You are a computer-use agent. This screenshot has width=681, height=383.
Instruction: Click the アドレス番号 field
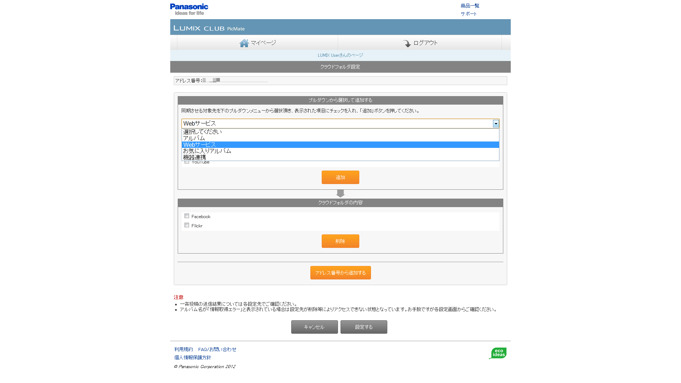pyautogui.click(x=234, y=81)
